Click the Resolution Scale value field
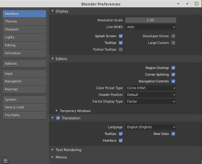 point(151,20)
